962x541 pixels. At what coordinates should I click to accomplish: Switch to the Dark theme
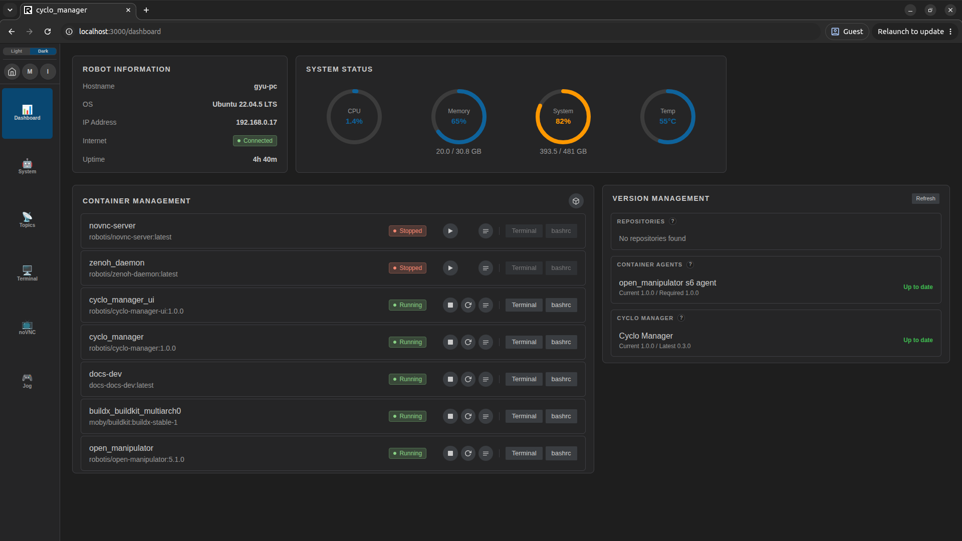(x=43, y=51)
